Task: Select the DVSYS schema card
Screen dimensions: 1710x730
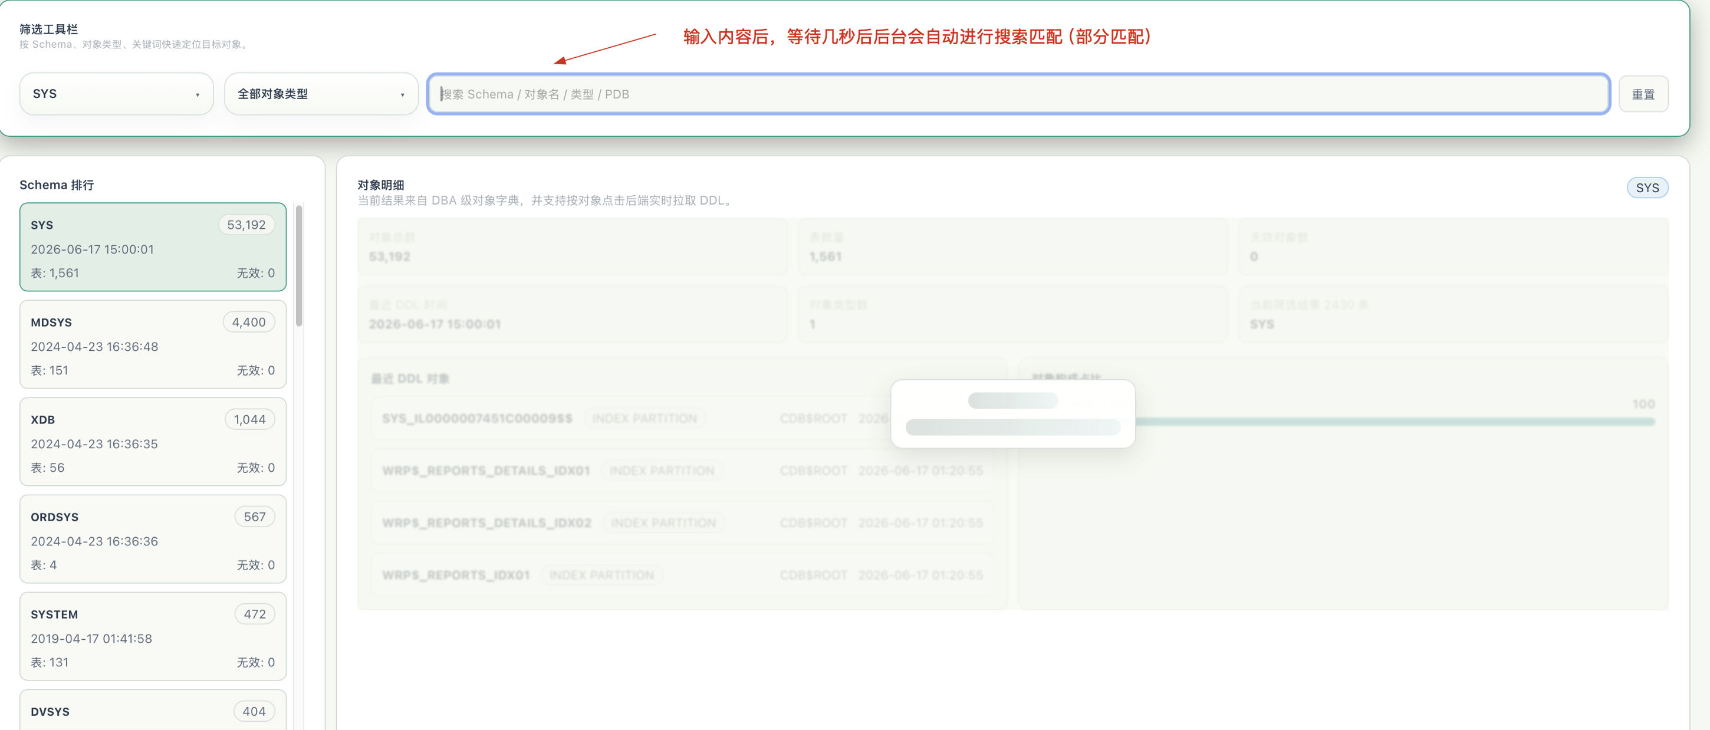Action: (153, 711)
